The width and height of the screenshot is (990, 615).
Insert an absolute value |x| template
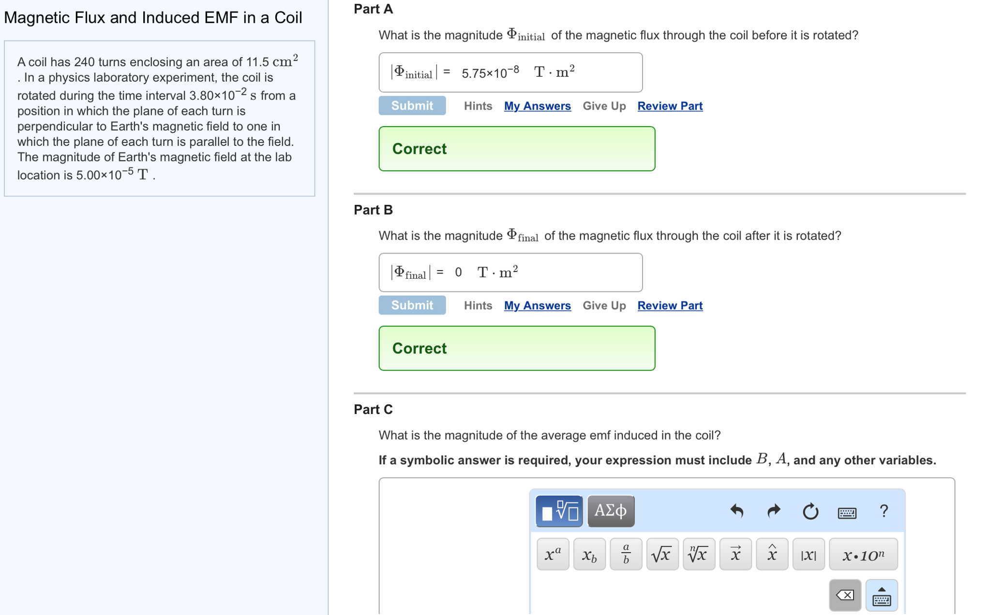coord(808,554)
